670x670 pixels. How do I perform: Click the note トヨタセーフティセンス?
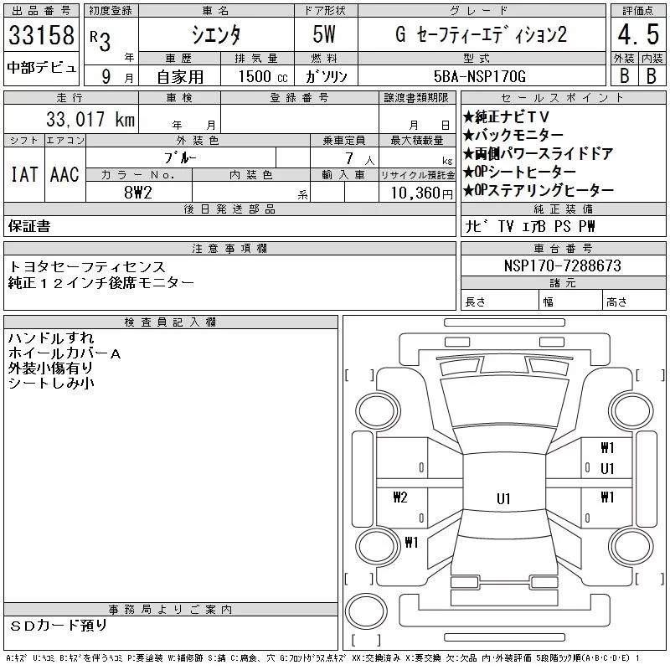pyautogui.click(x=87, y=267)
